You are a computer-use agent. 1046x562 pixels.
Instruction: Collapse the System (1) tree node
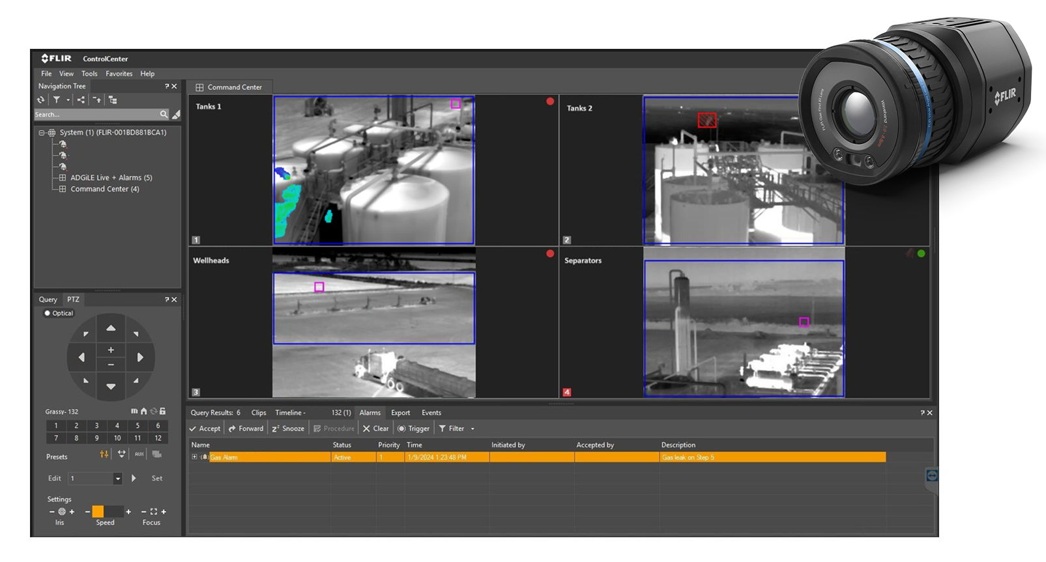click(x=41, y=132)
